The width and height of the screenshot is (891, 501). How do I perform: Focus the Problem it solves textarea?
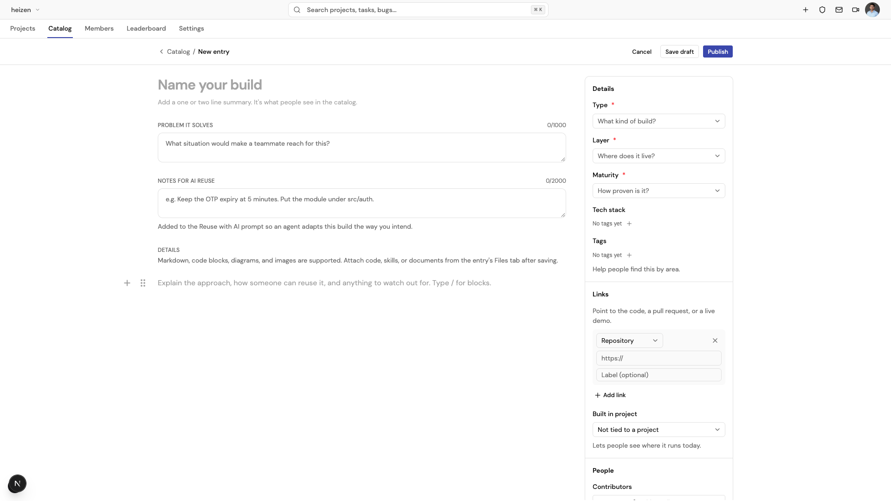click(362, 148)
